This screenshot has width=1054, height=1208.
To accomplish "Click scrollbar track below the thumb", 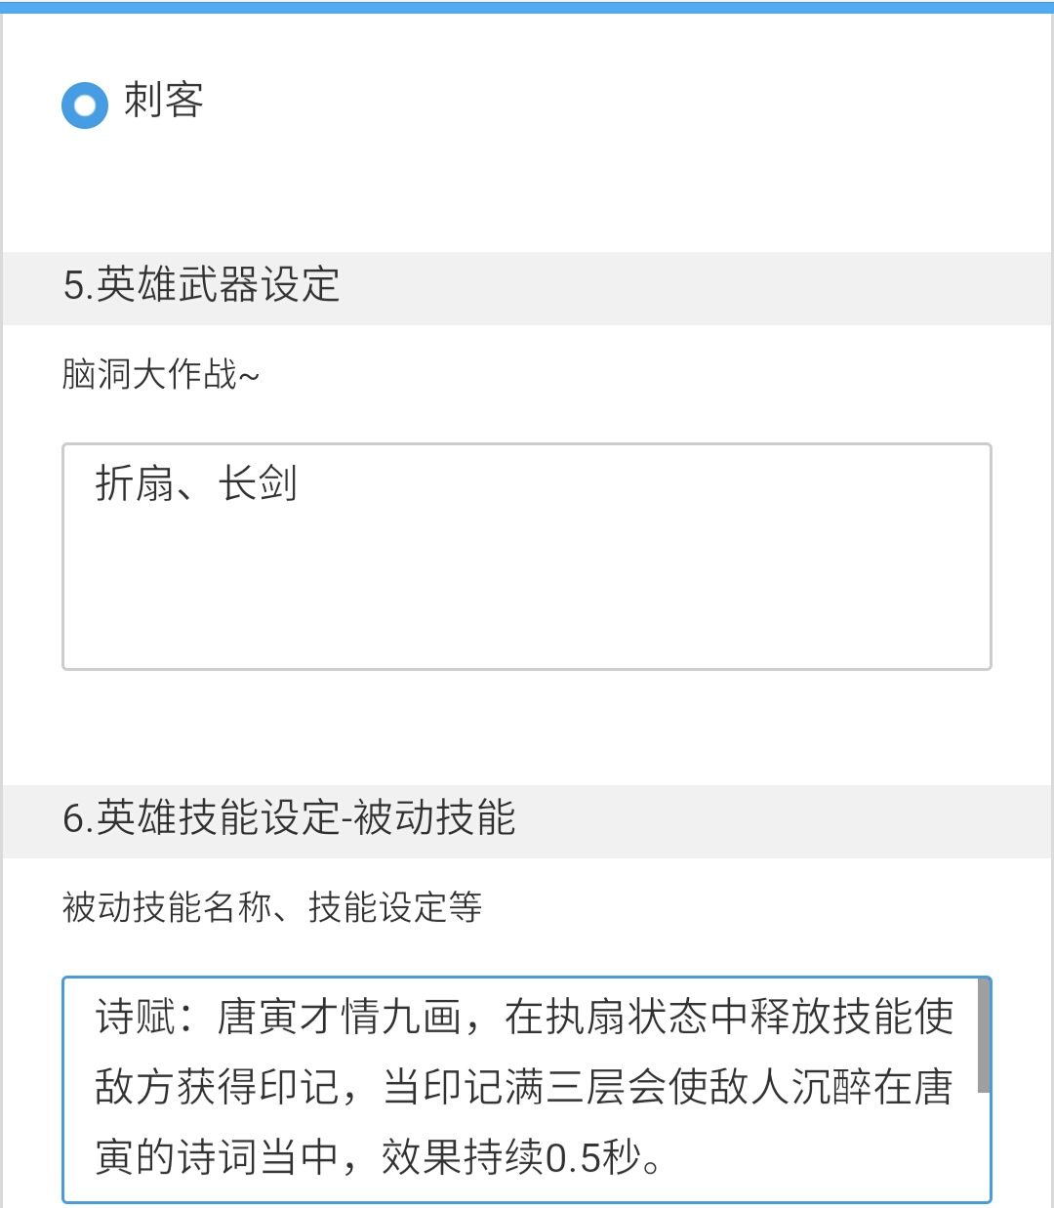I will tap(984, 1147).
